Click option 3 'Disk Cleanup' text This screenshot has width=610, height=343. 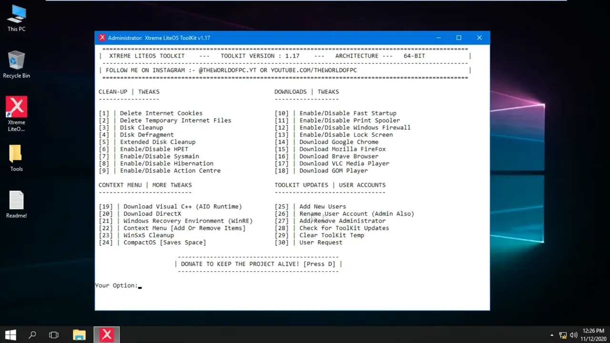pos(142,128)
